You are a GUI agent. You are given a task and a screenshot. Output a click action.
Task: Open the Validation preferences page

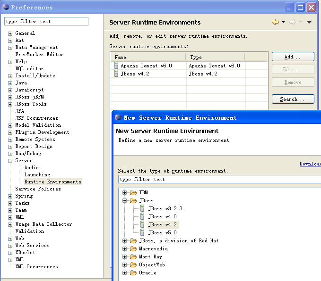[30, 231]
